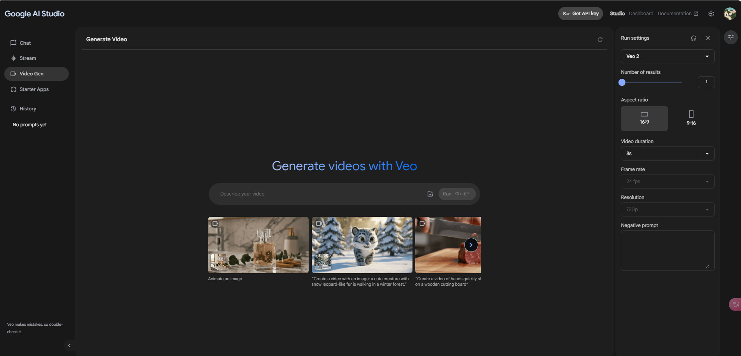Click the History clock icon

point(13,109)
